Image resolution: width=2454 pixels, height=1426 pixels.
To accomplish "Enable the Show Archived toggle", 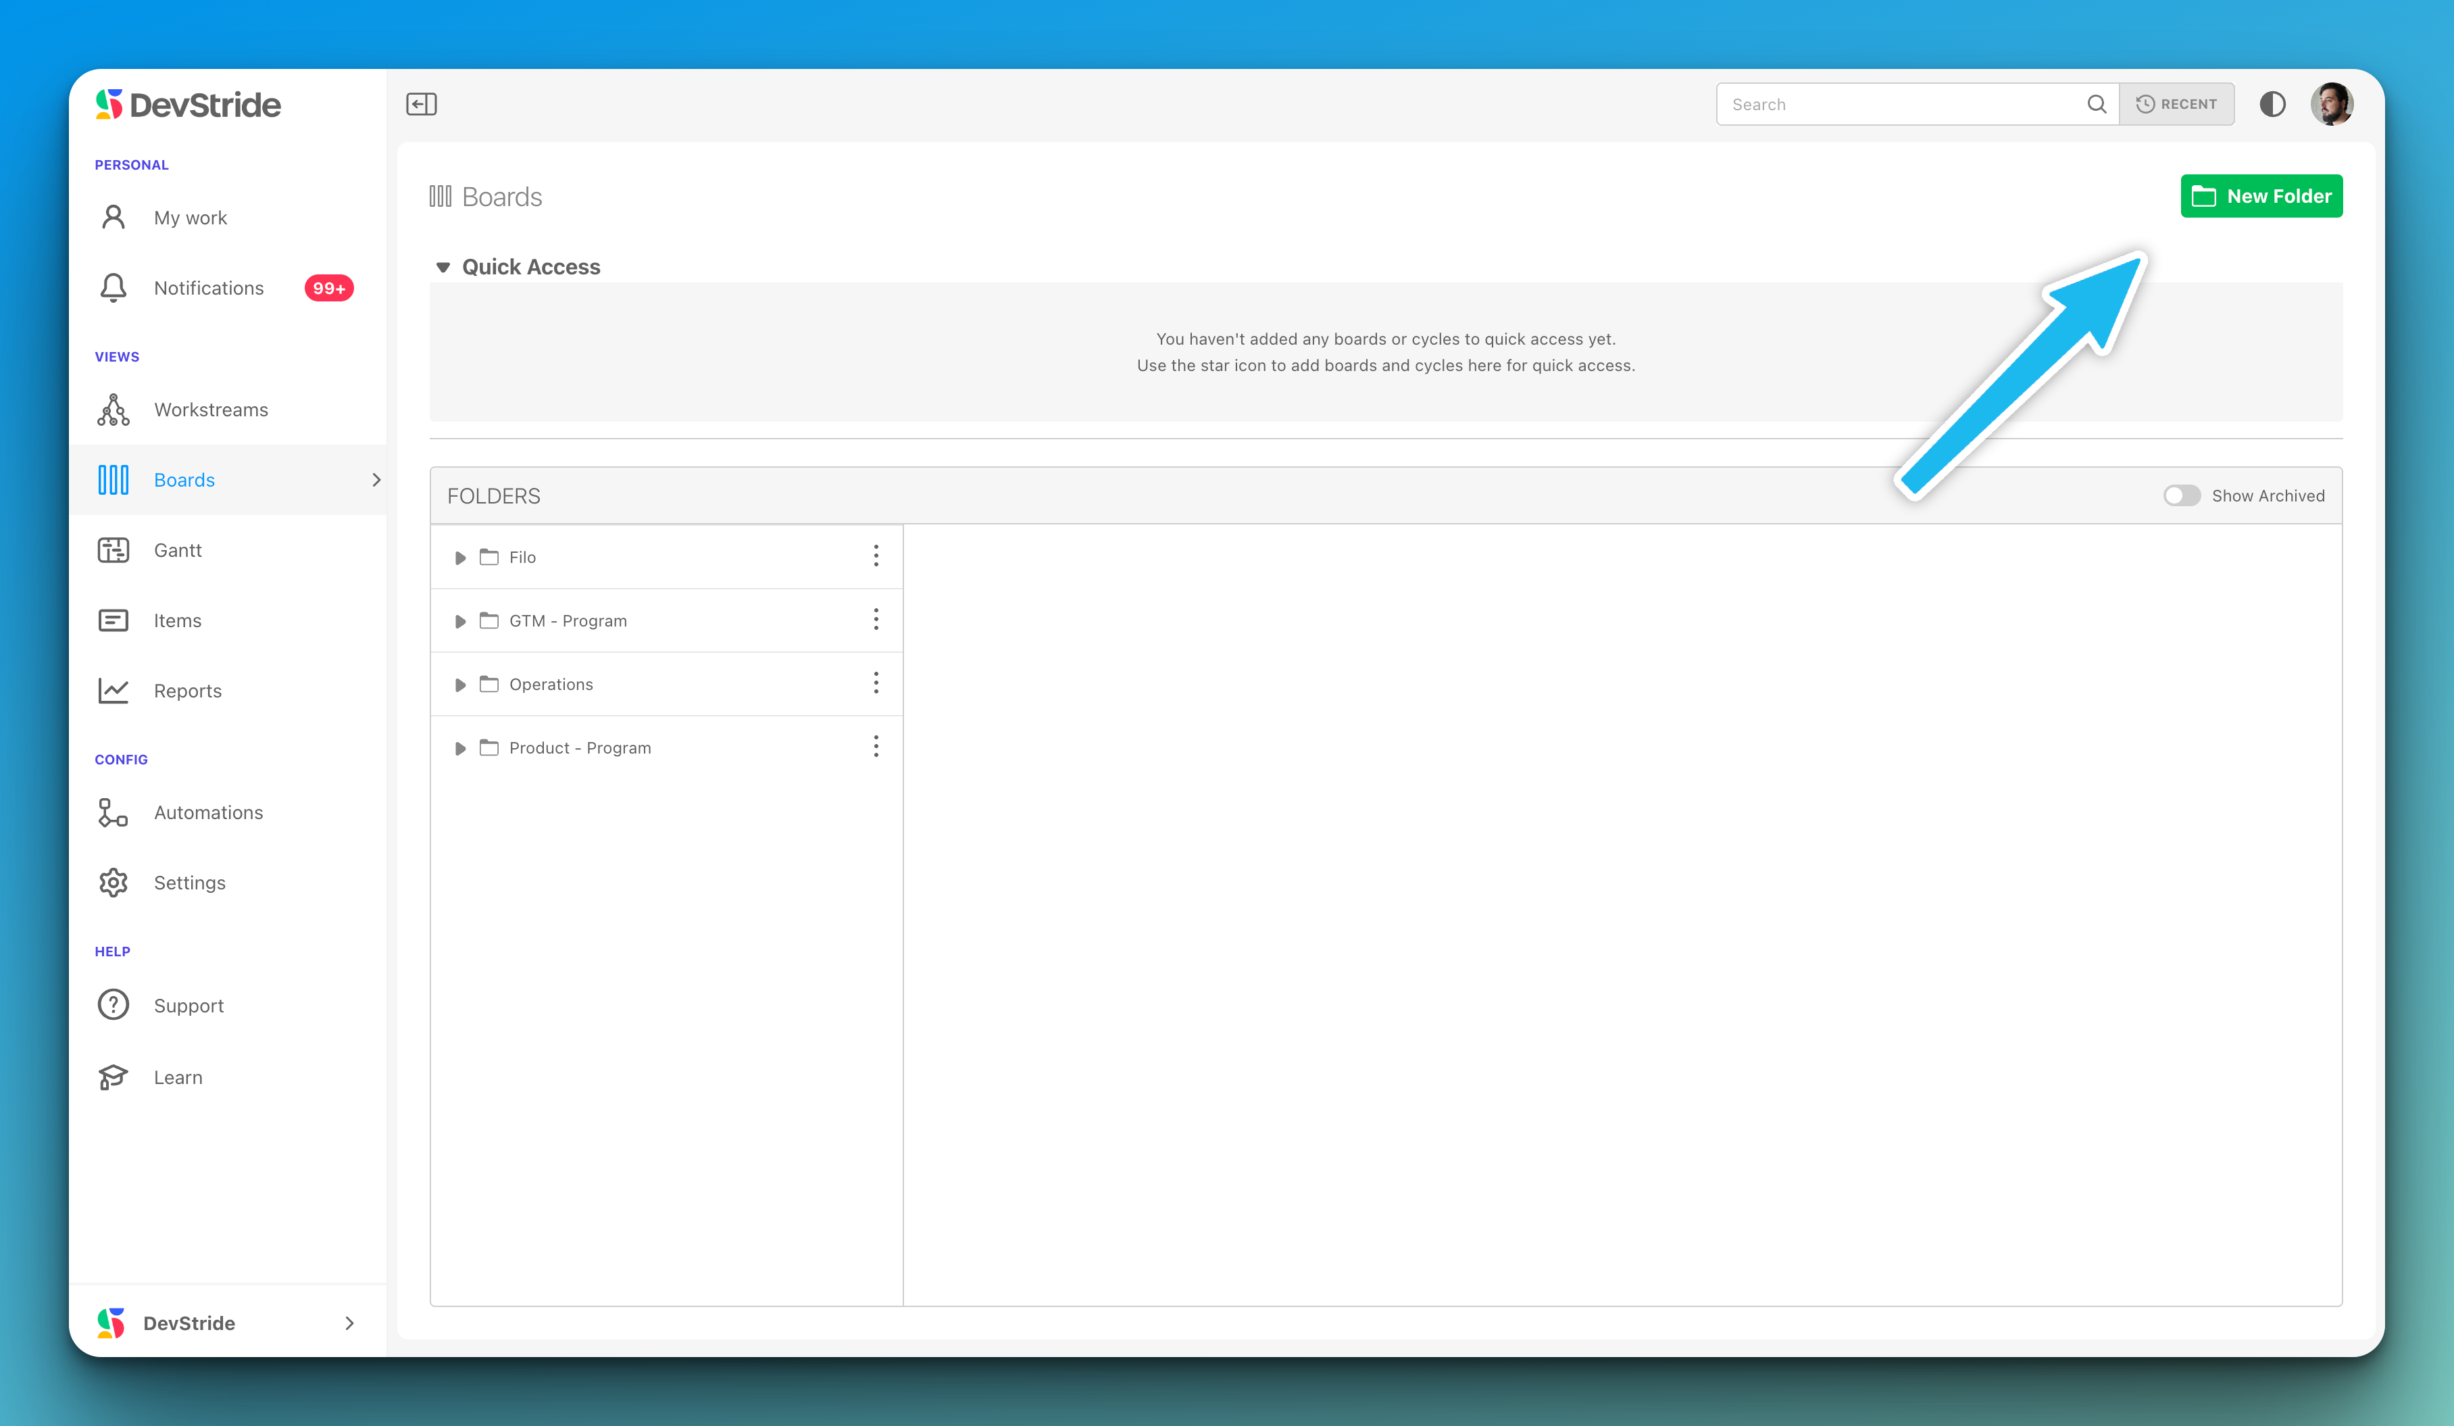I will 2181,496.
